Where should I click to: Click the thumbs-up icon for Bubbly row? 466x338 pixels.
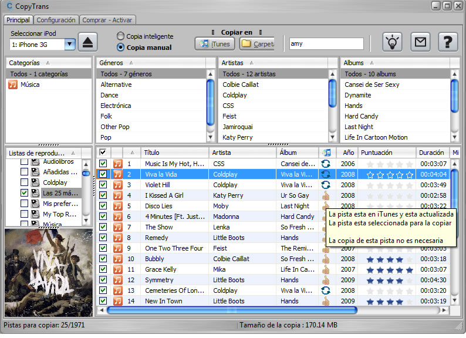pyautogui.click(x=326, y=259)
